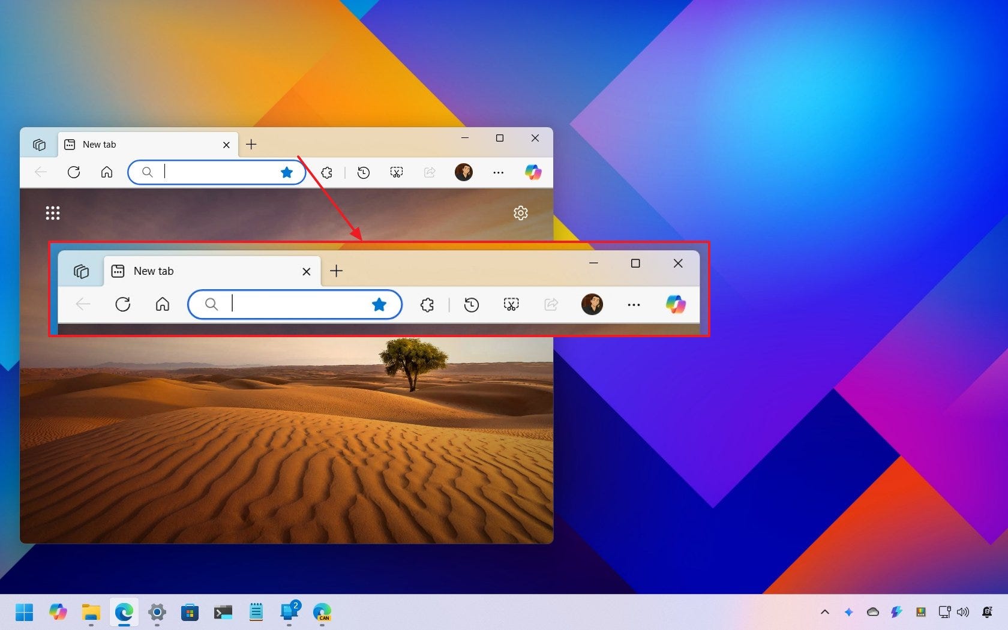The image size is (1008, 630).
Task: Open the taskbar app with badge 2
Action: click(x=290, y=611)
